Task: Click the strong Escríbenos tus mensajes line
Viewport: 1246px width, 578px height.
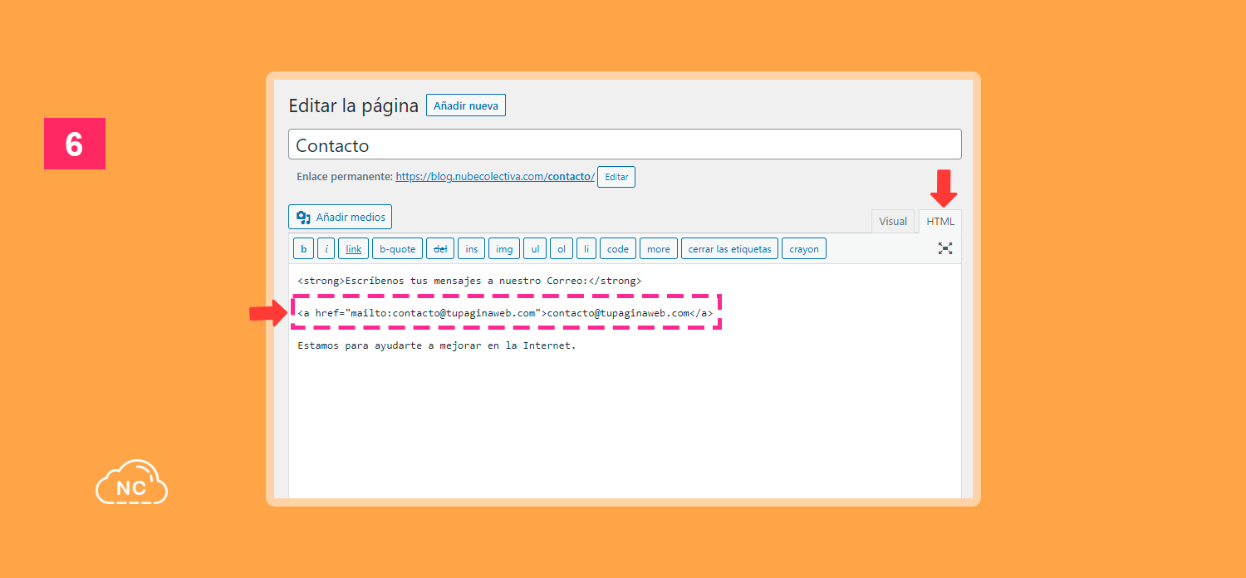Action: click(469, 281)
